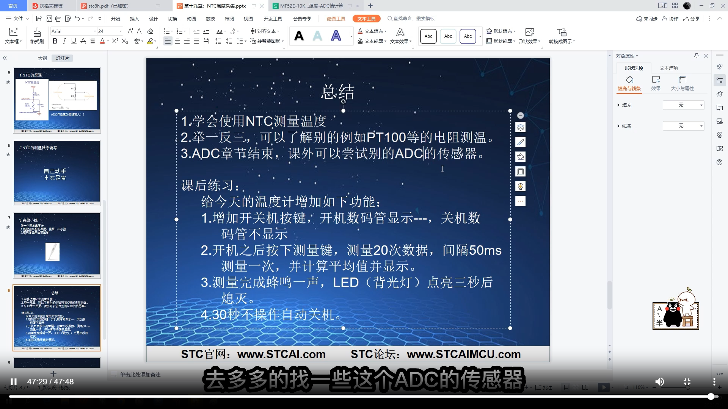
Task: Select slide 7 thumbnail (实战小练)
Action: pos(57,245)
